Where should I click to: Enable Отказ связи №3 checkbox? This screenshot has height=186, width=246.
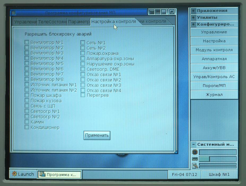click(x=83, y=85)
